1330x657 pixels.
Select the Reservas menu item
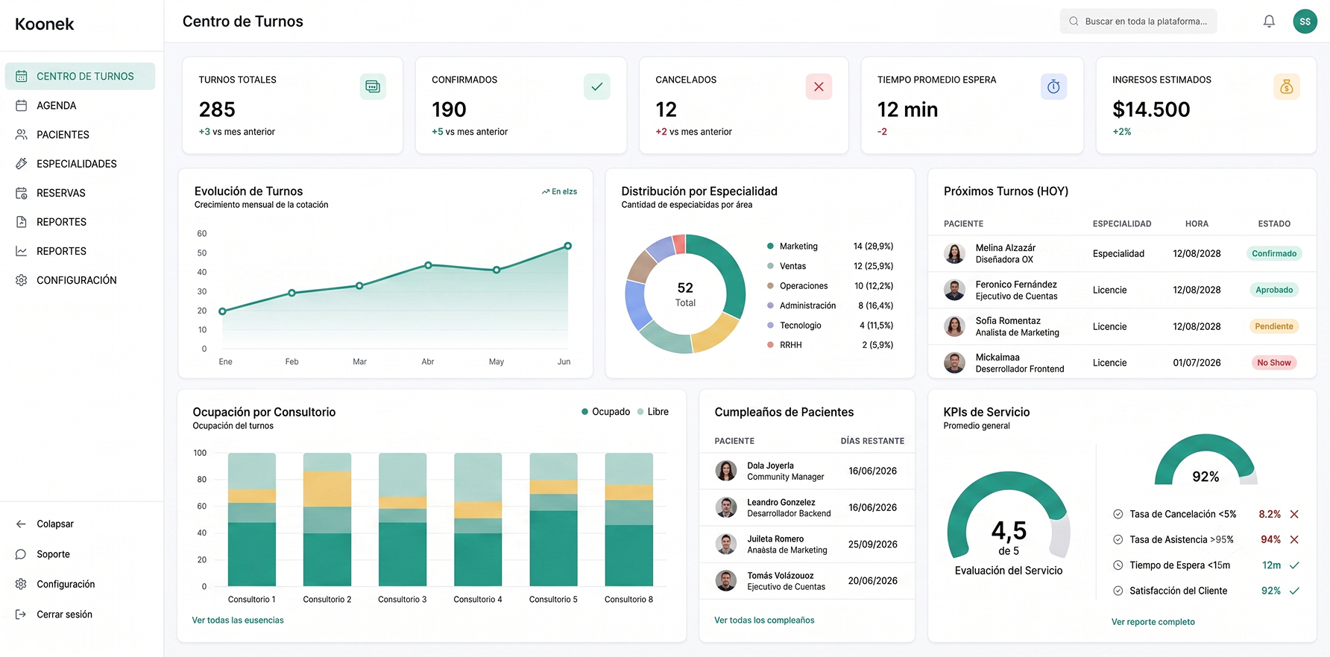(80, 193)
